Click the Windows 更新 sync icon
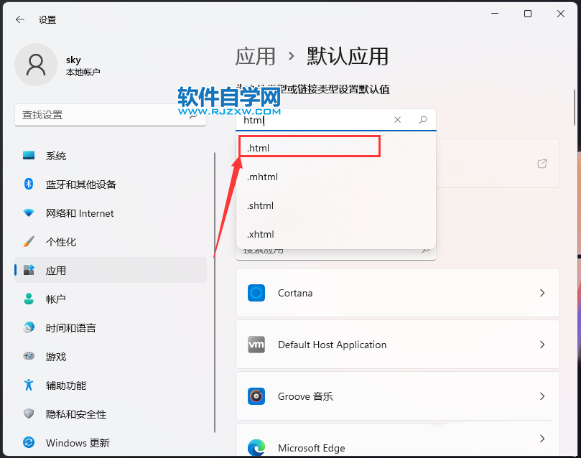Screen dimensions: 581x458 (29, 442)
